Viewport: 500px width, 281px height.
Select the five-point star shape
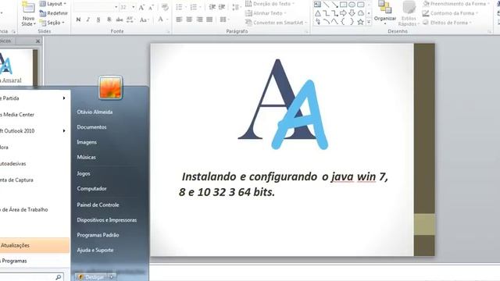[x=360, y=22]
